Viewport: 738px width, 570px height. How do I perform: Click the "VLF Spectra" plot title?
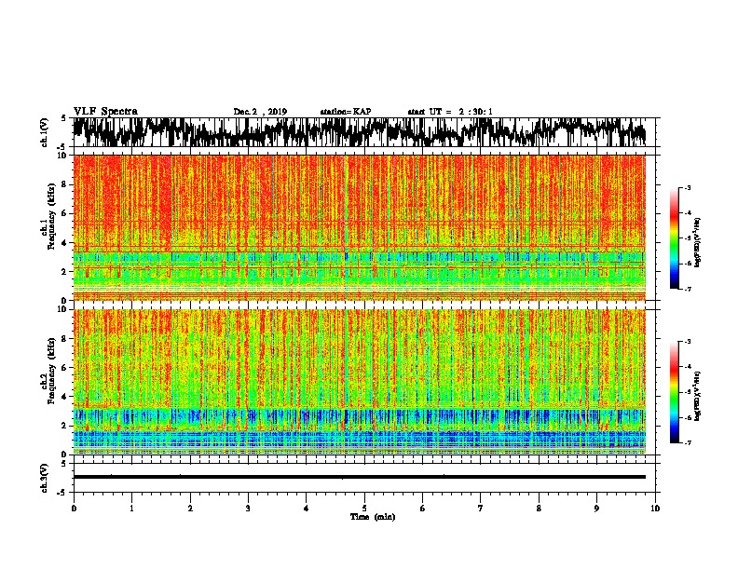pos(105,112)
